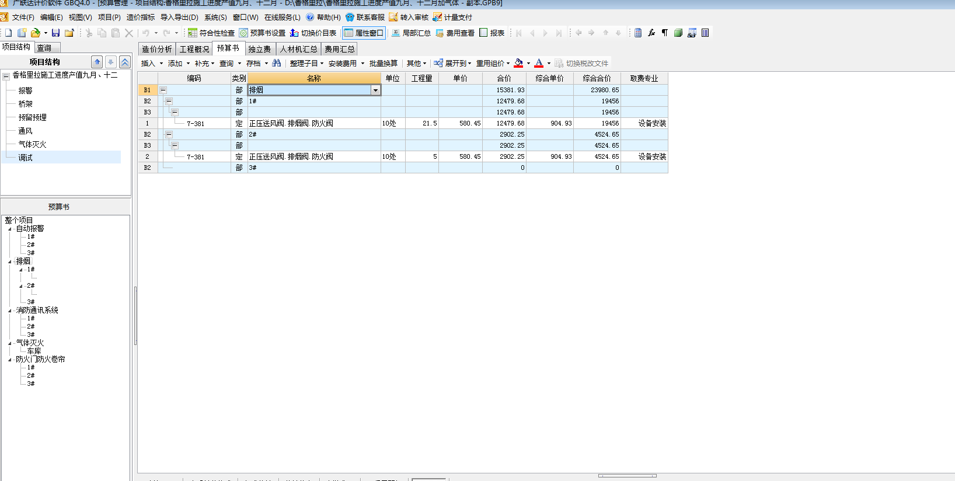Collapse the root project node 香格里拉施工进度产值
Screen dimensions: 955x481
pyautogui.click(x=6, y=75)
